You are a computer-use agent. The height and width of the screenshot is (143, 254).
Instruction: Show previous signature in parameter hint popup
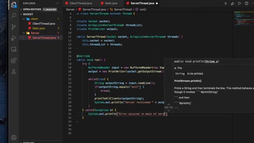point(169,104)
